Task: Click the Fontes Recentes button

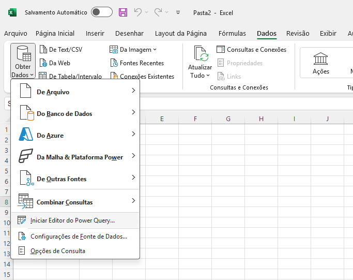Action: click(137, 63)
